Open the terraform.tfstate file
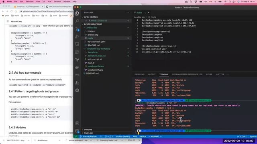The height and width of the screenshot is (144, 257). pyautogui.click(x=96, y=66)
